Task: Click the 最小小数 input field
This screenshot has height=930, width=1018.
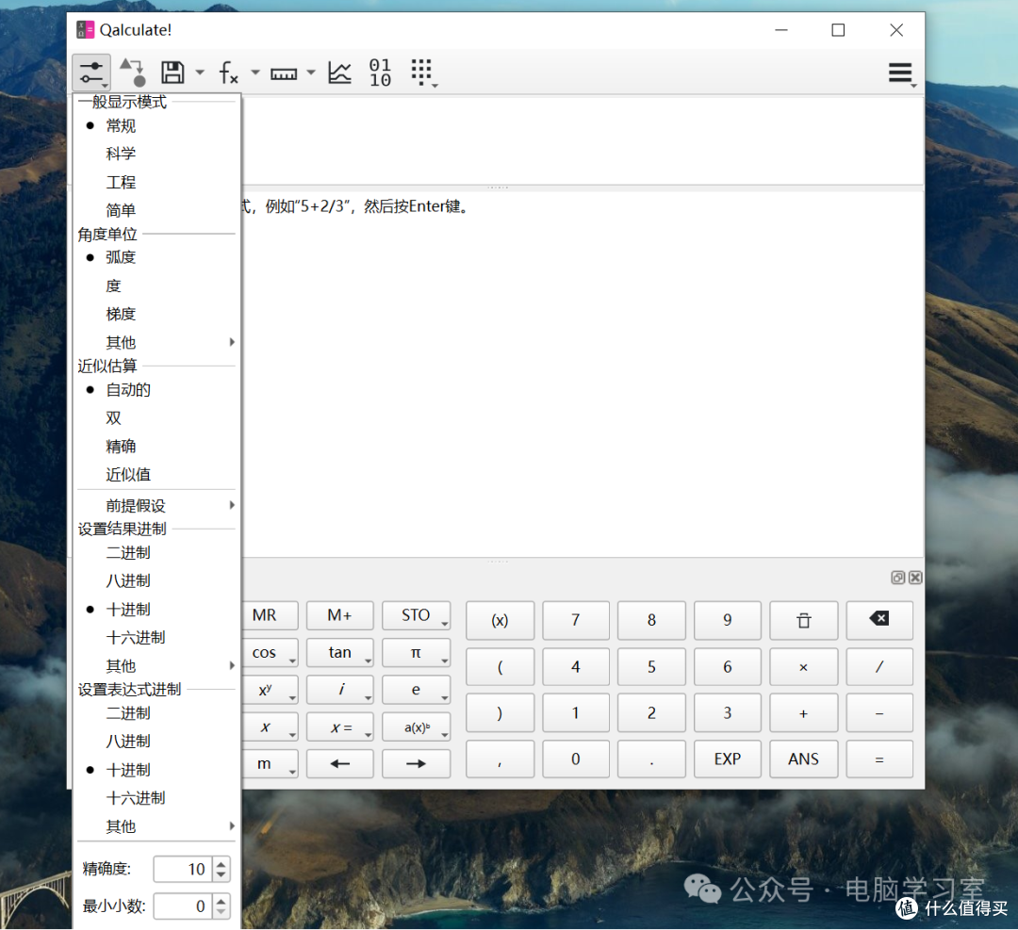Action: coord(183,906)
